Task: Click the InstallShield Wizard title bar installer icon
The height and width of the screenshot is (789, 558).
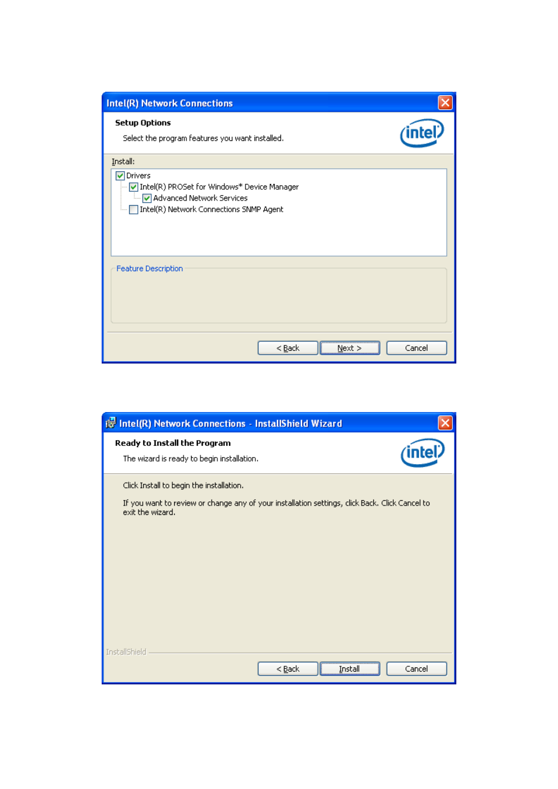Action: pos(111,423)
